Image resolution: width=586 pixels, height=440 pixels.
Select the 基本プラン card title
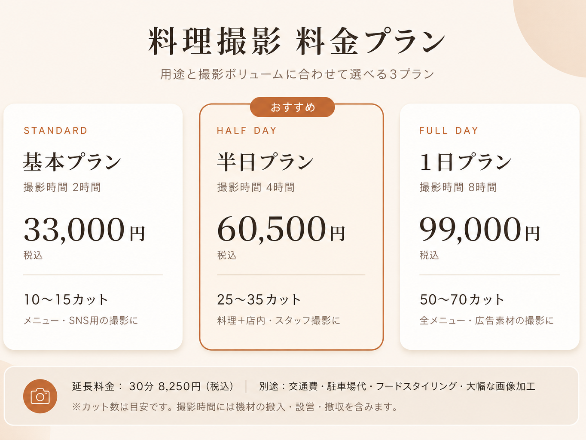[72, 162]
